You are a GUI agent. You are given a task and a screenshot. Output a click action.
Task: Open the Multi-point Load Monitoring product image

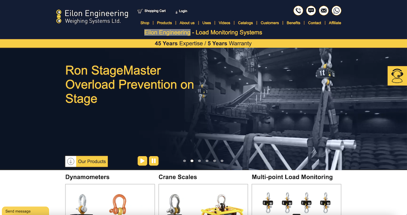(296, 200)
